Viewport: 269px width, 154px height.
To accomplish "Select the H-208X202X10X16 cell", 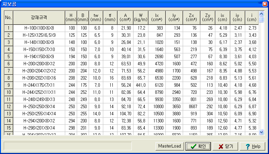I will click(39, 78).
